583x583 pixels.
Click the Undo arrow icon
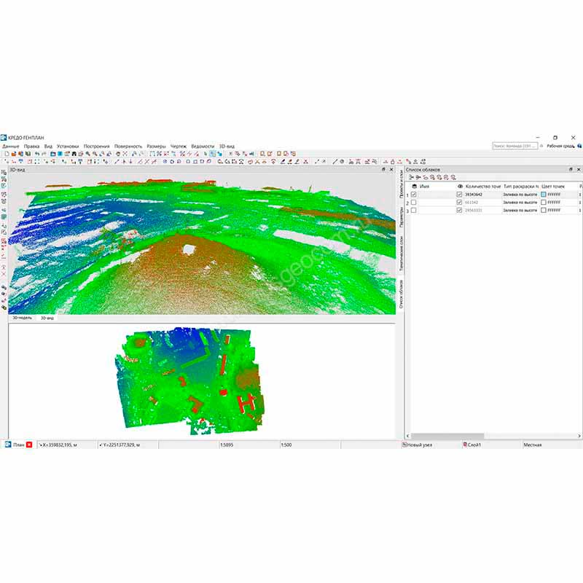pos(36,154)
